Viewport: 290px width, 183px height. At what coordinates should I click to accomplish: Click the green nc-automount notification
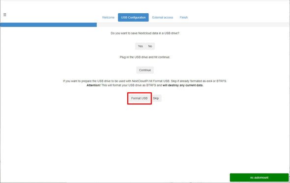pyautogui.click(x=259, y=178)
